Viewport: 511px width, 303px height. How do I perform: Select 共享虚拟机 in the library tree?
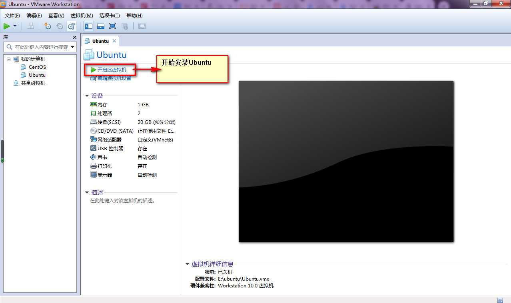click(x=33, y=83)
